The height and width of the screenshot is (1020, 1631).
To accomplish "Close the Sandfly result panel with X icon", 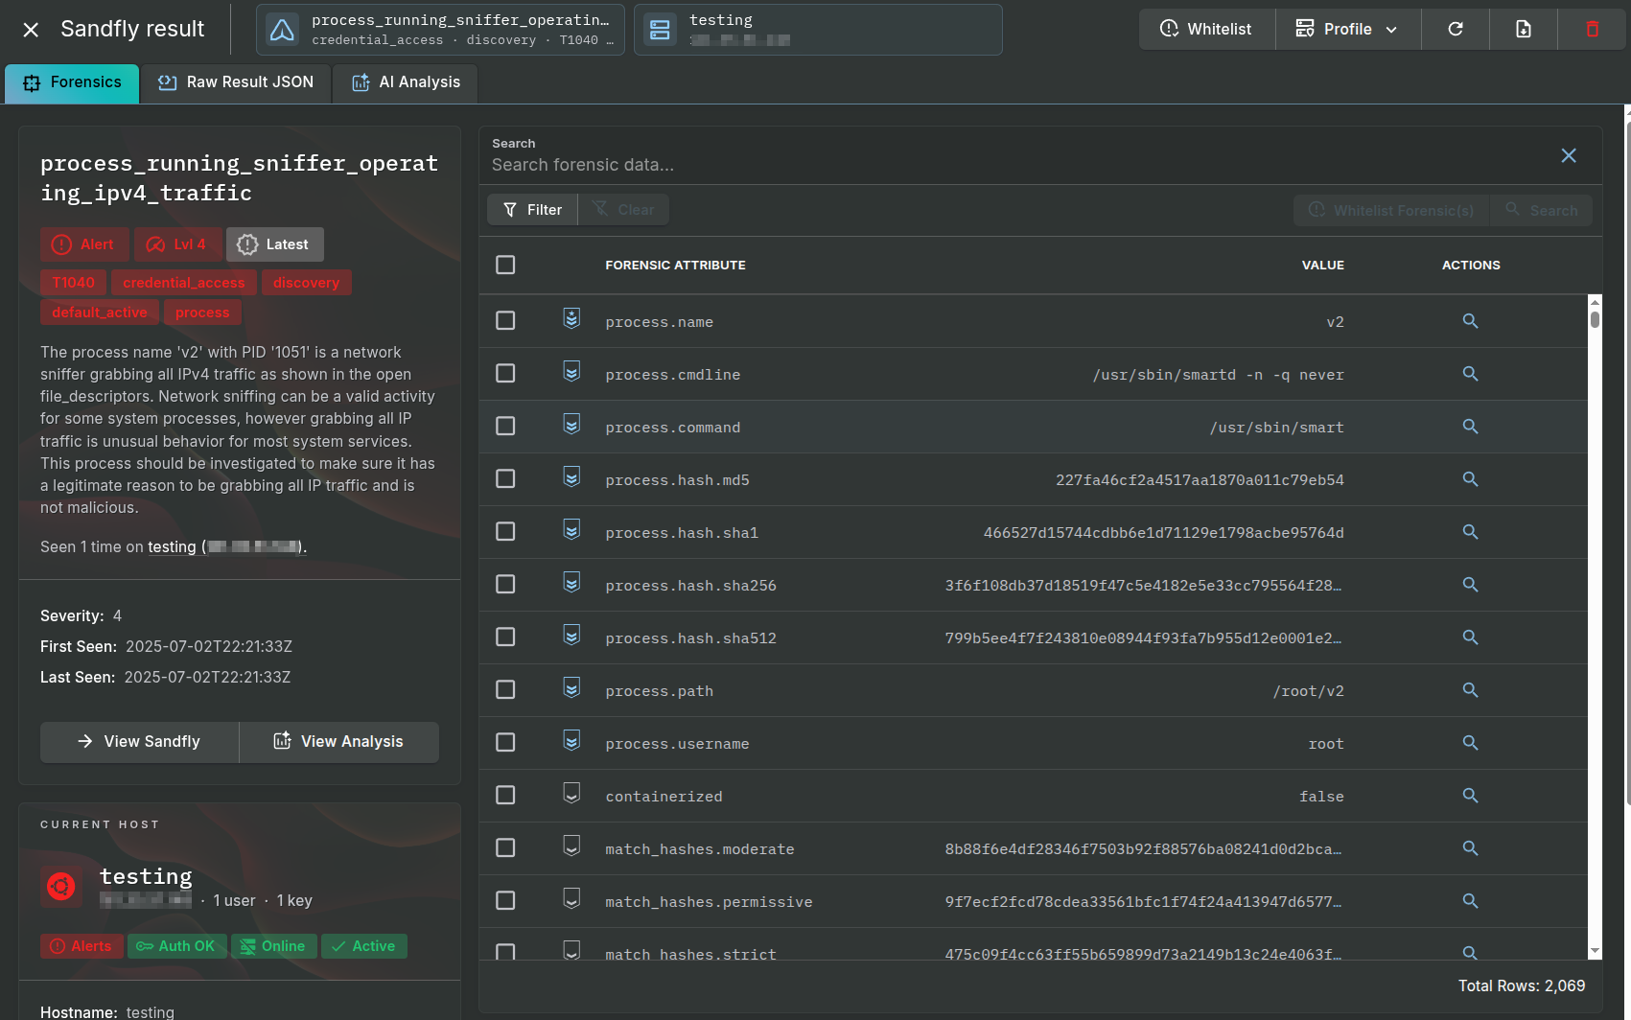I will coord(31,30).
